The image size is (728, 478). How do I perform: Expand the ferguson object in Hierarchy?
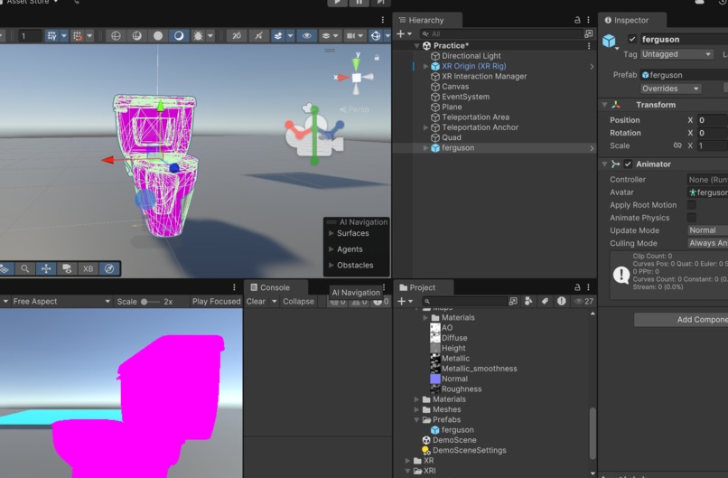425,147
